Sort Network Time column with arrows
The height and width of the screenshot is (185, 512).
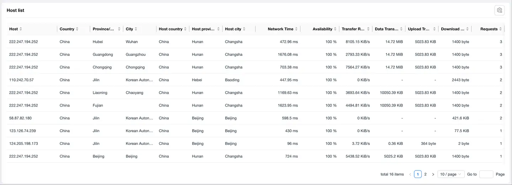[x=296, y=29]
